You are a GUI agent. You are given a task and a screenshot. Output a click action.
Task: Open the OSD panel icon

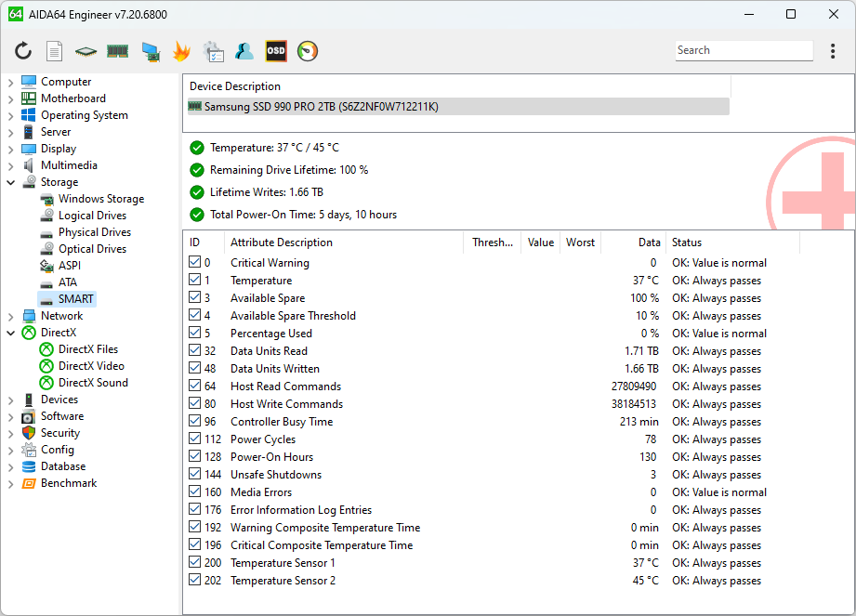pyautogui.click(x=276, y=51)
